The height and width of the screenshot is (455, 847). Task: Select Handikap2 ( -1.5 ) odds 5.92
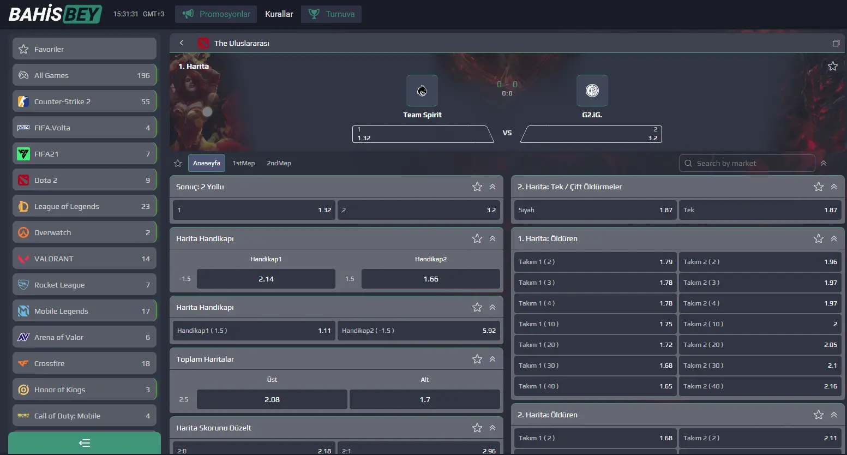pos(419,331)
